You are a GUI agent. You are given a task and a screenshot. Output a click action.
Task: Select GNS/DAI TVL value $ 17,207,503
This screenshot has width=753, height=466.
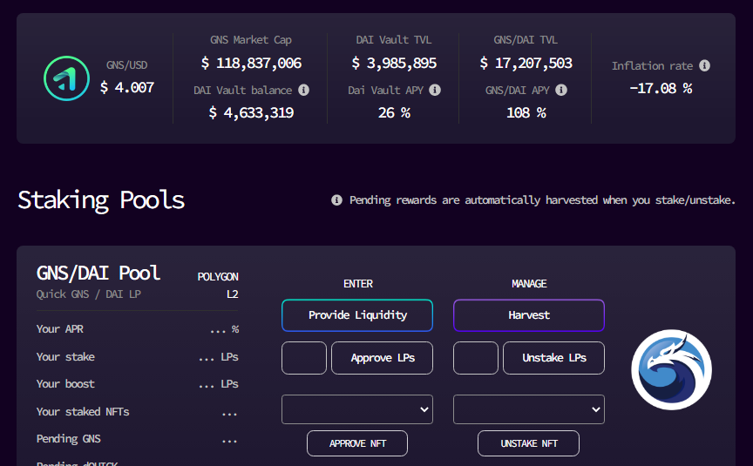(526, 63)
